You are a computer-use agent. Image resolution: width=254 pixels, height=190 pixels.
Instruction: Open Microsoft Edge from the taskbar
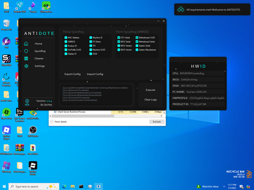tap(64, 186)
